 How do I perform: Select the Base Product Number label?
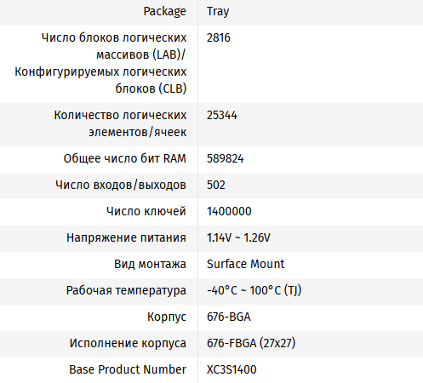tap(128, 369)
